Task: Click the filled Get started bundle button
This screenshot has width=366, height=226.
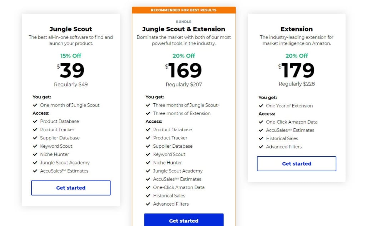Action: [x=184, y=220]
